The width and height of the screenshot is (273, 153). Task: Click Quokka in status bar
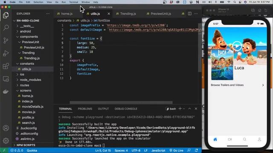32,150
